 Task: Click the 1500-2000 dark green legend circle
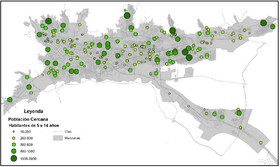14,159
